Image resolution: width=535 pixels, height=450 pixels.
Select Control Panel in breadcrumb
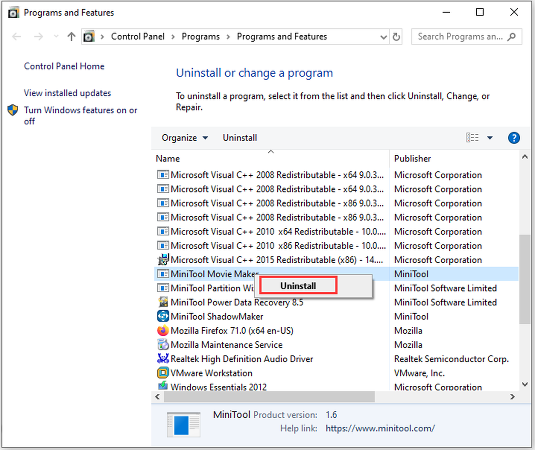click(138, 37)
